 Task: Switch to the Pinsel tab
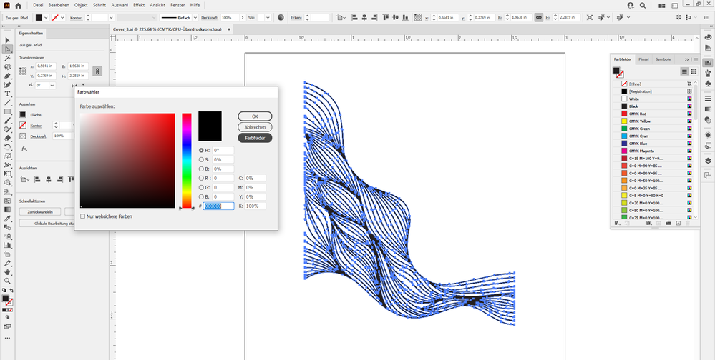pyautogui.click(x=643, y=59)
